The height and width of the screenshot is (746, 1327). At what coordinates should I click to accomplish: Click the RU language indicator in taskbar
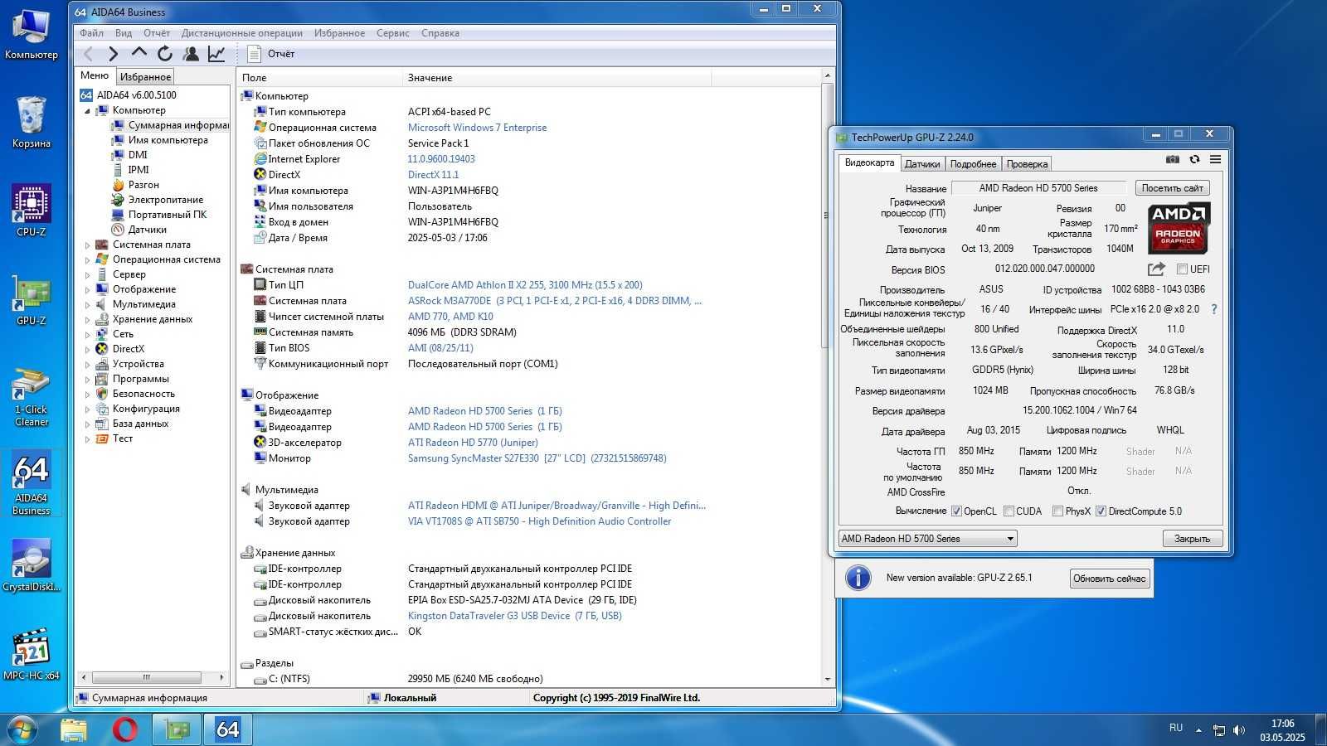pos(1175,728)
